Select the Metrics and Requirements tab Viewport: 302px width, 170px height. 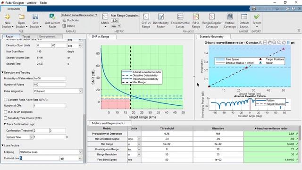click(x=108, y=123)
